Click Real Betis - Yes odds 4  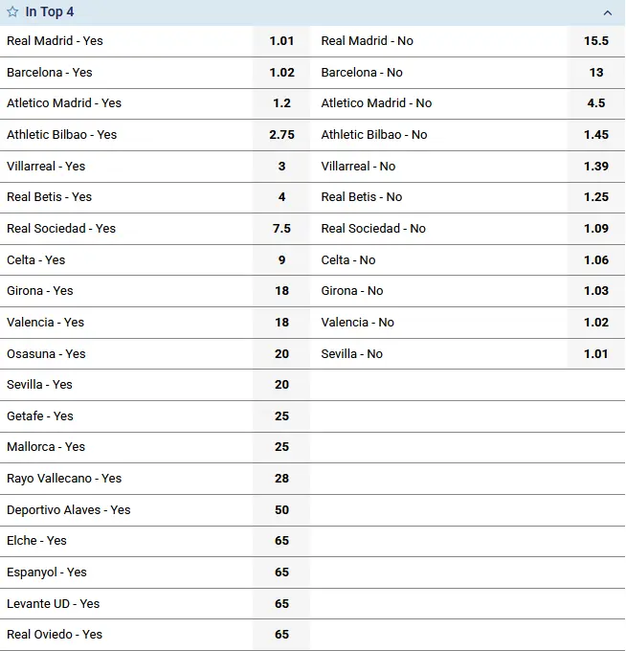point(281,197)
